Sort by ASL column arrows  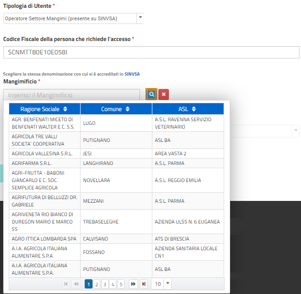pos(194,109)
